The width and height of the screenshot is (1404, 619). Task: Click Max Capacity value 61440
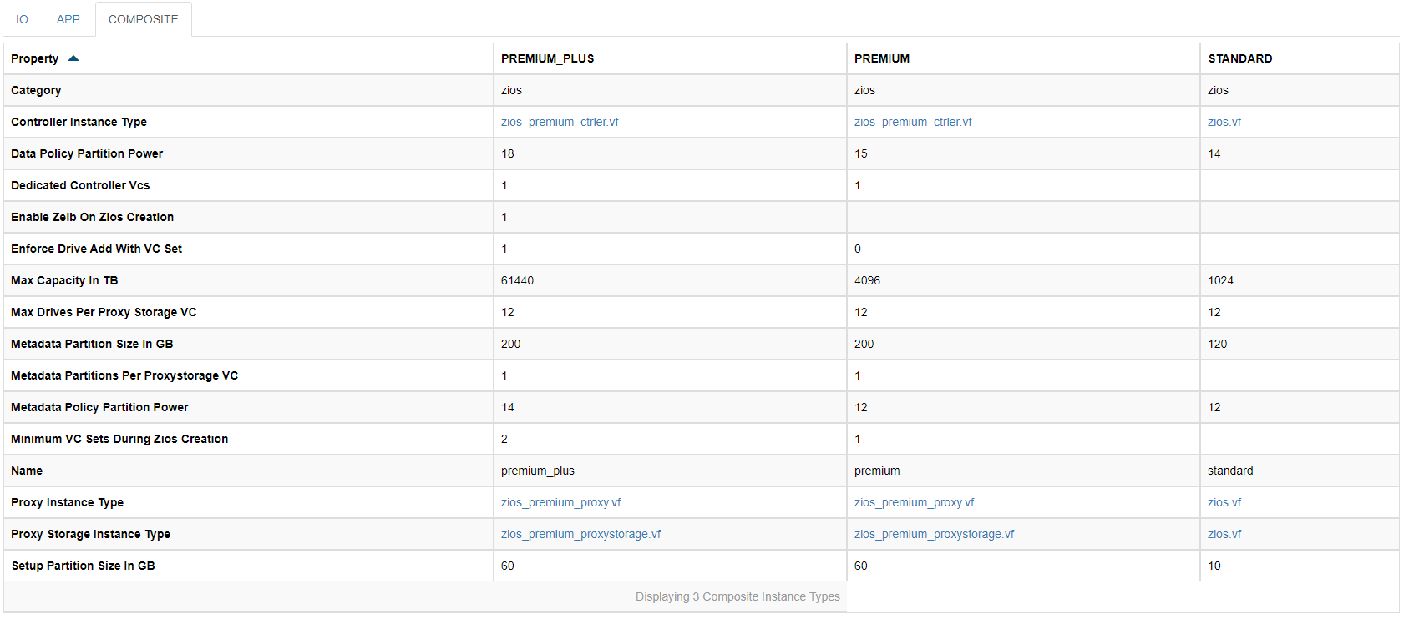[517, 280]
